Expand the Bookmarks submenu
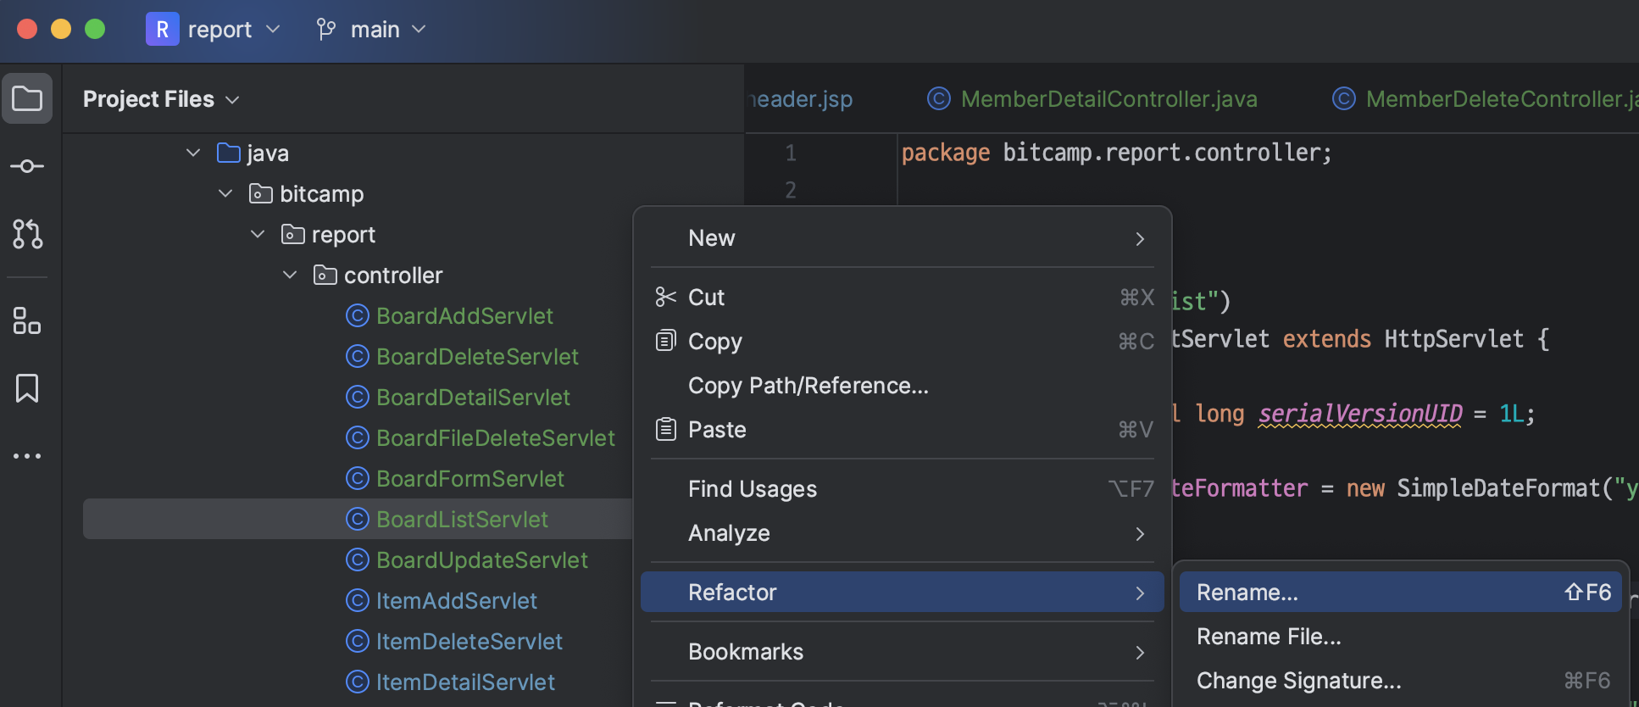This screenshot has height=707, width=1639. coord(903,652)
